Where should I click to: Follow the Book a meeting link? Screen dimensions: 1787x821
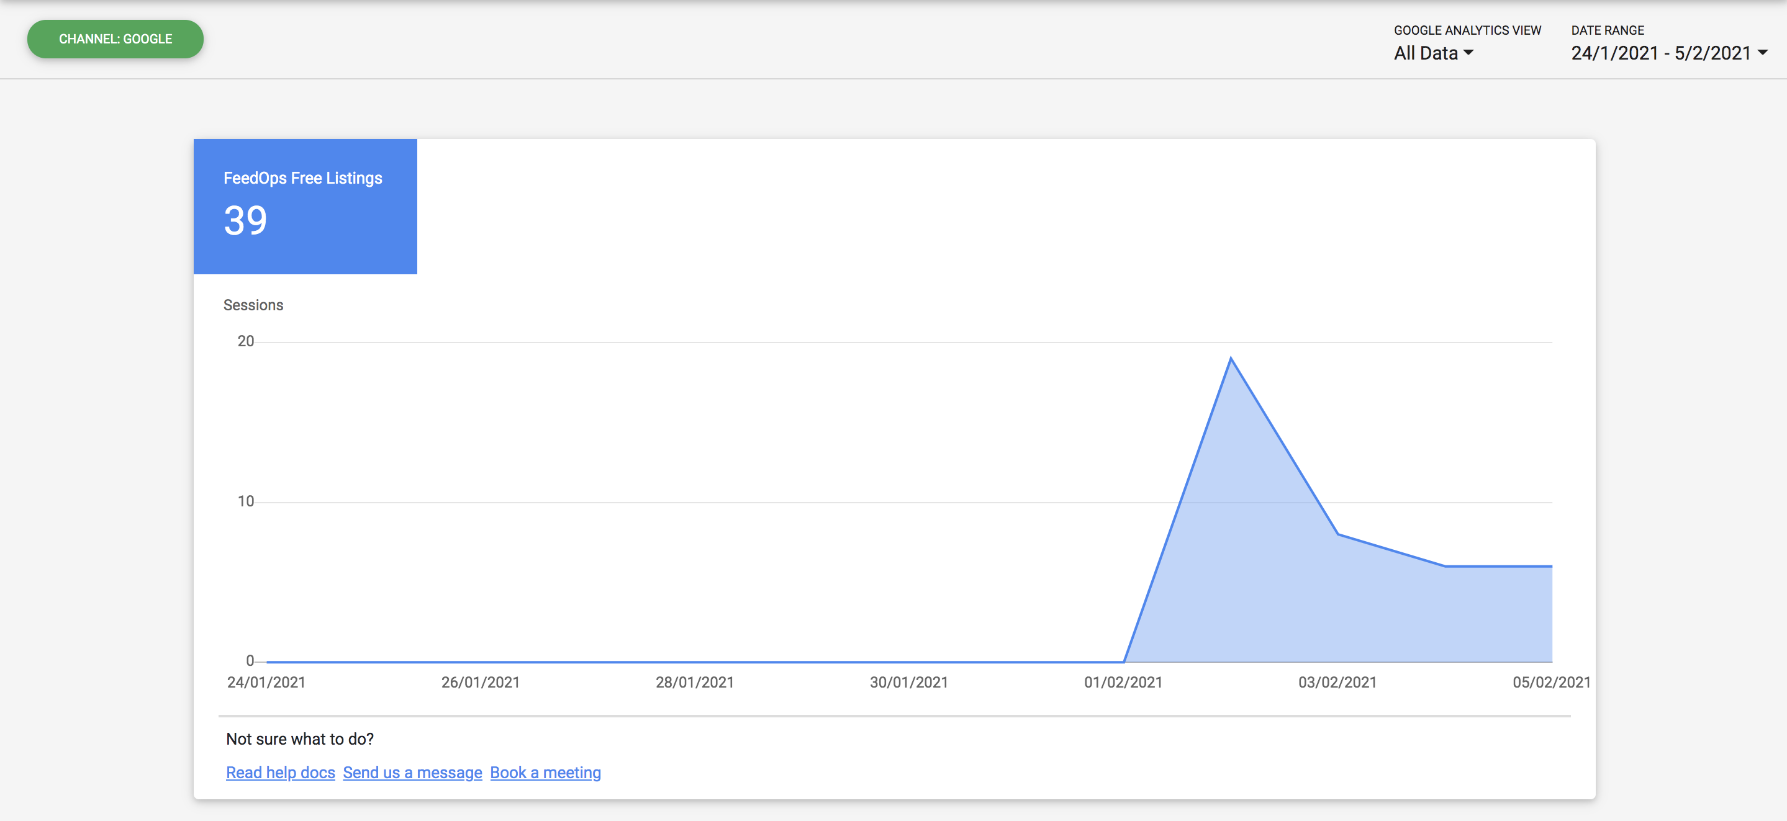[x=545, y=773]
